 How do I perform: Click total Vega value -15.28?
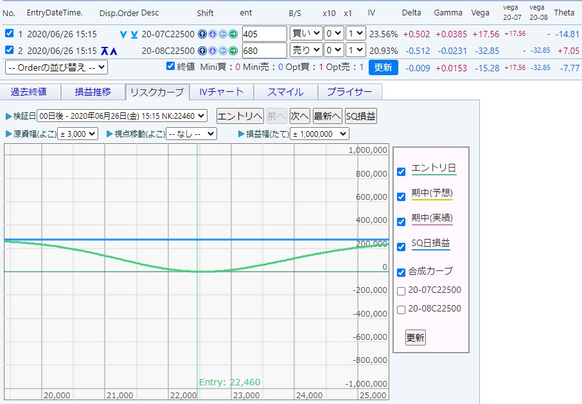click(x=487, y=68)
